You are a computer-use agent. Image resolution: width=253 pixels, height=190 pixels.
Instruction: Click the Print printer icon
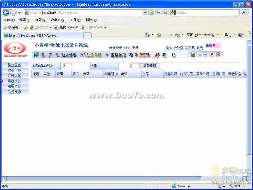(x=177, y=35)
